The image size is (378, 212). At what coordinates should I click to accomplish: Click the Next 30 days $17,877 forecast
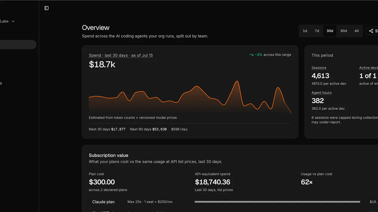(107, 129)
